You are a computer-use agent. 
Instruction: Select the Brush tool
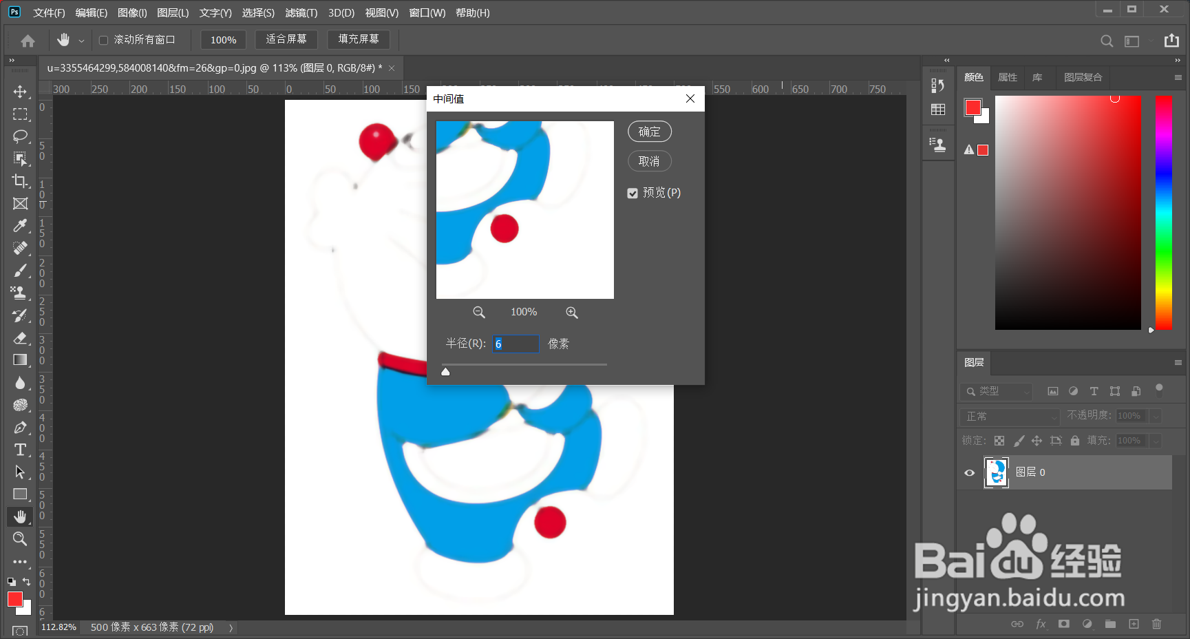click(x=20, y=271)
